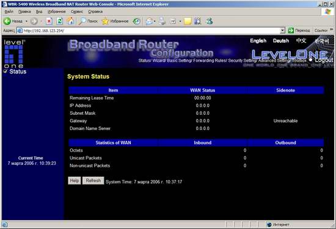The height and width of the screenshot is (229, 336).
Task: Go to the Home page icon
Action: 70,21
